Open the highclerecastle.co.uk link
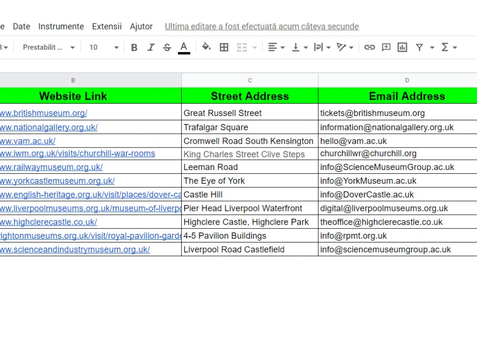Screen dimensions: 477x358 point(48,222)
